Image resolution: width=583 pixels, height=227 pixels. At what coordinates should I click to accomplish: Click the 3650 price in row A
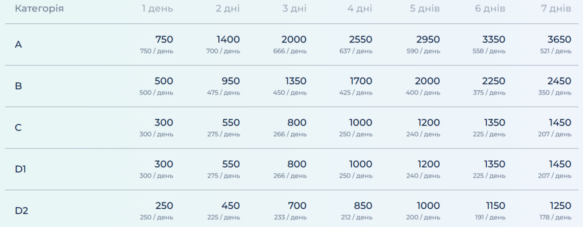[x=559, y=40]
